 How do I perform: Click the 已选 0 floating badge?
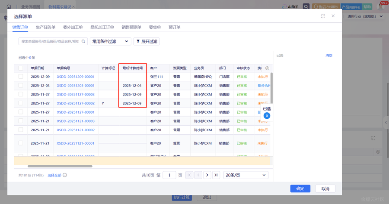267,113
